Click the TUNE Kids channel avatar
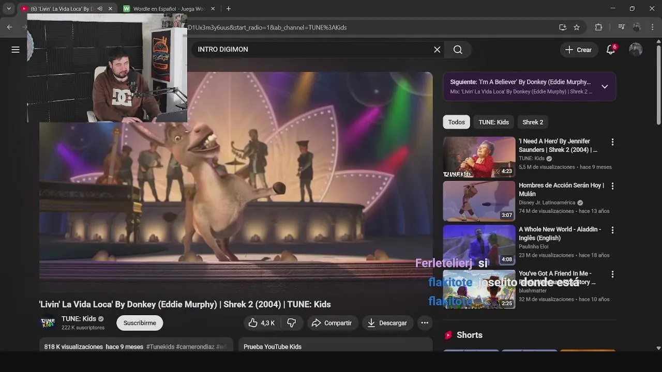662x372 pixels. [x=48, y=322]
